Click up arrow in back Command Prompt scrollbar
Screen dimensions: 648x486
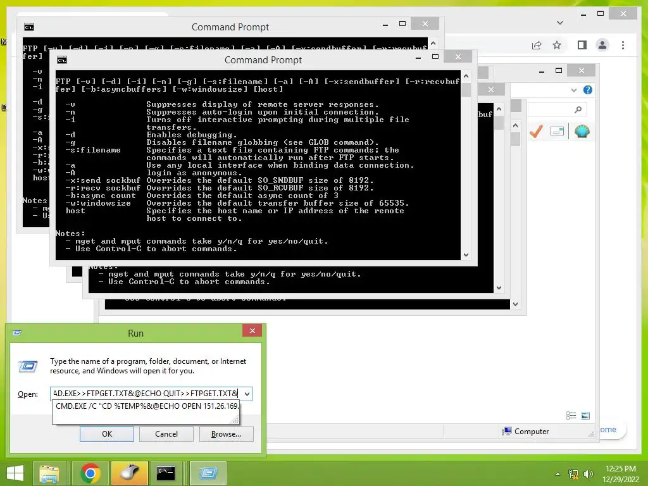click(x=433, y=43)
